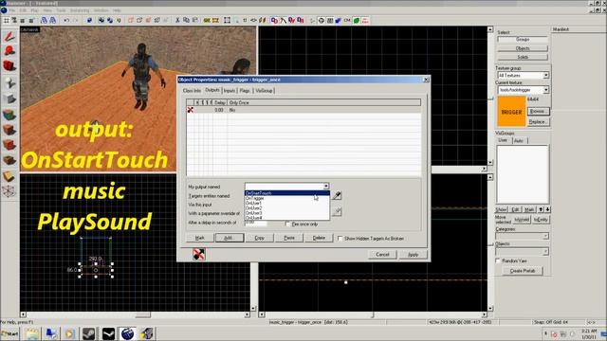Select the Vertex tool
This screenshot has width=607, height=341.
(x=9, y=191)
